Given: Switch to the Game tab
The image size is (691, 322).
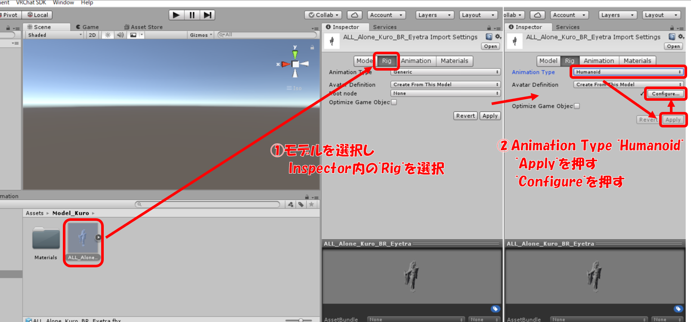Looking at the screenshot, I should 87,27.
